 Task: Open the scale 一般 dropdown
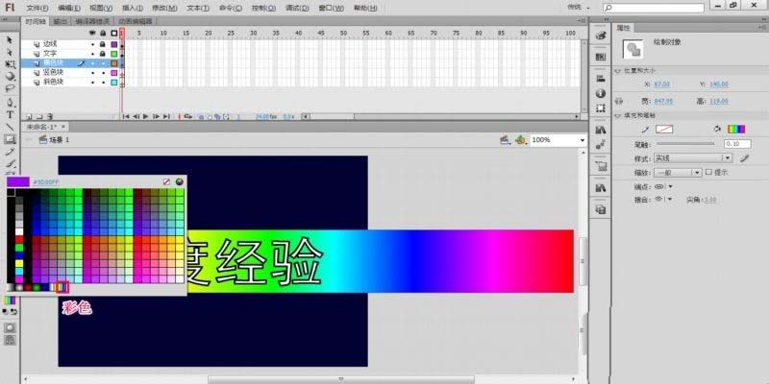coord(680,173)
